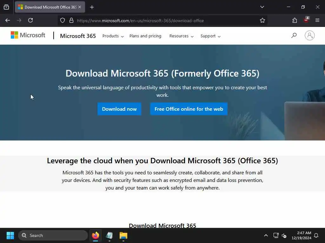Click the taskbar Search box
The image size is (325, 243).
tap(53, 235)
